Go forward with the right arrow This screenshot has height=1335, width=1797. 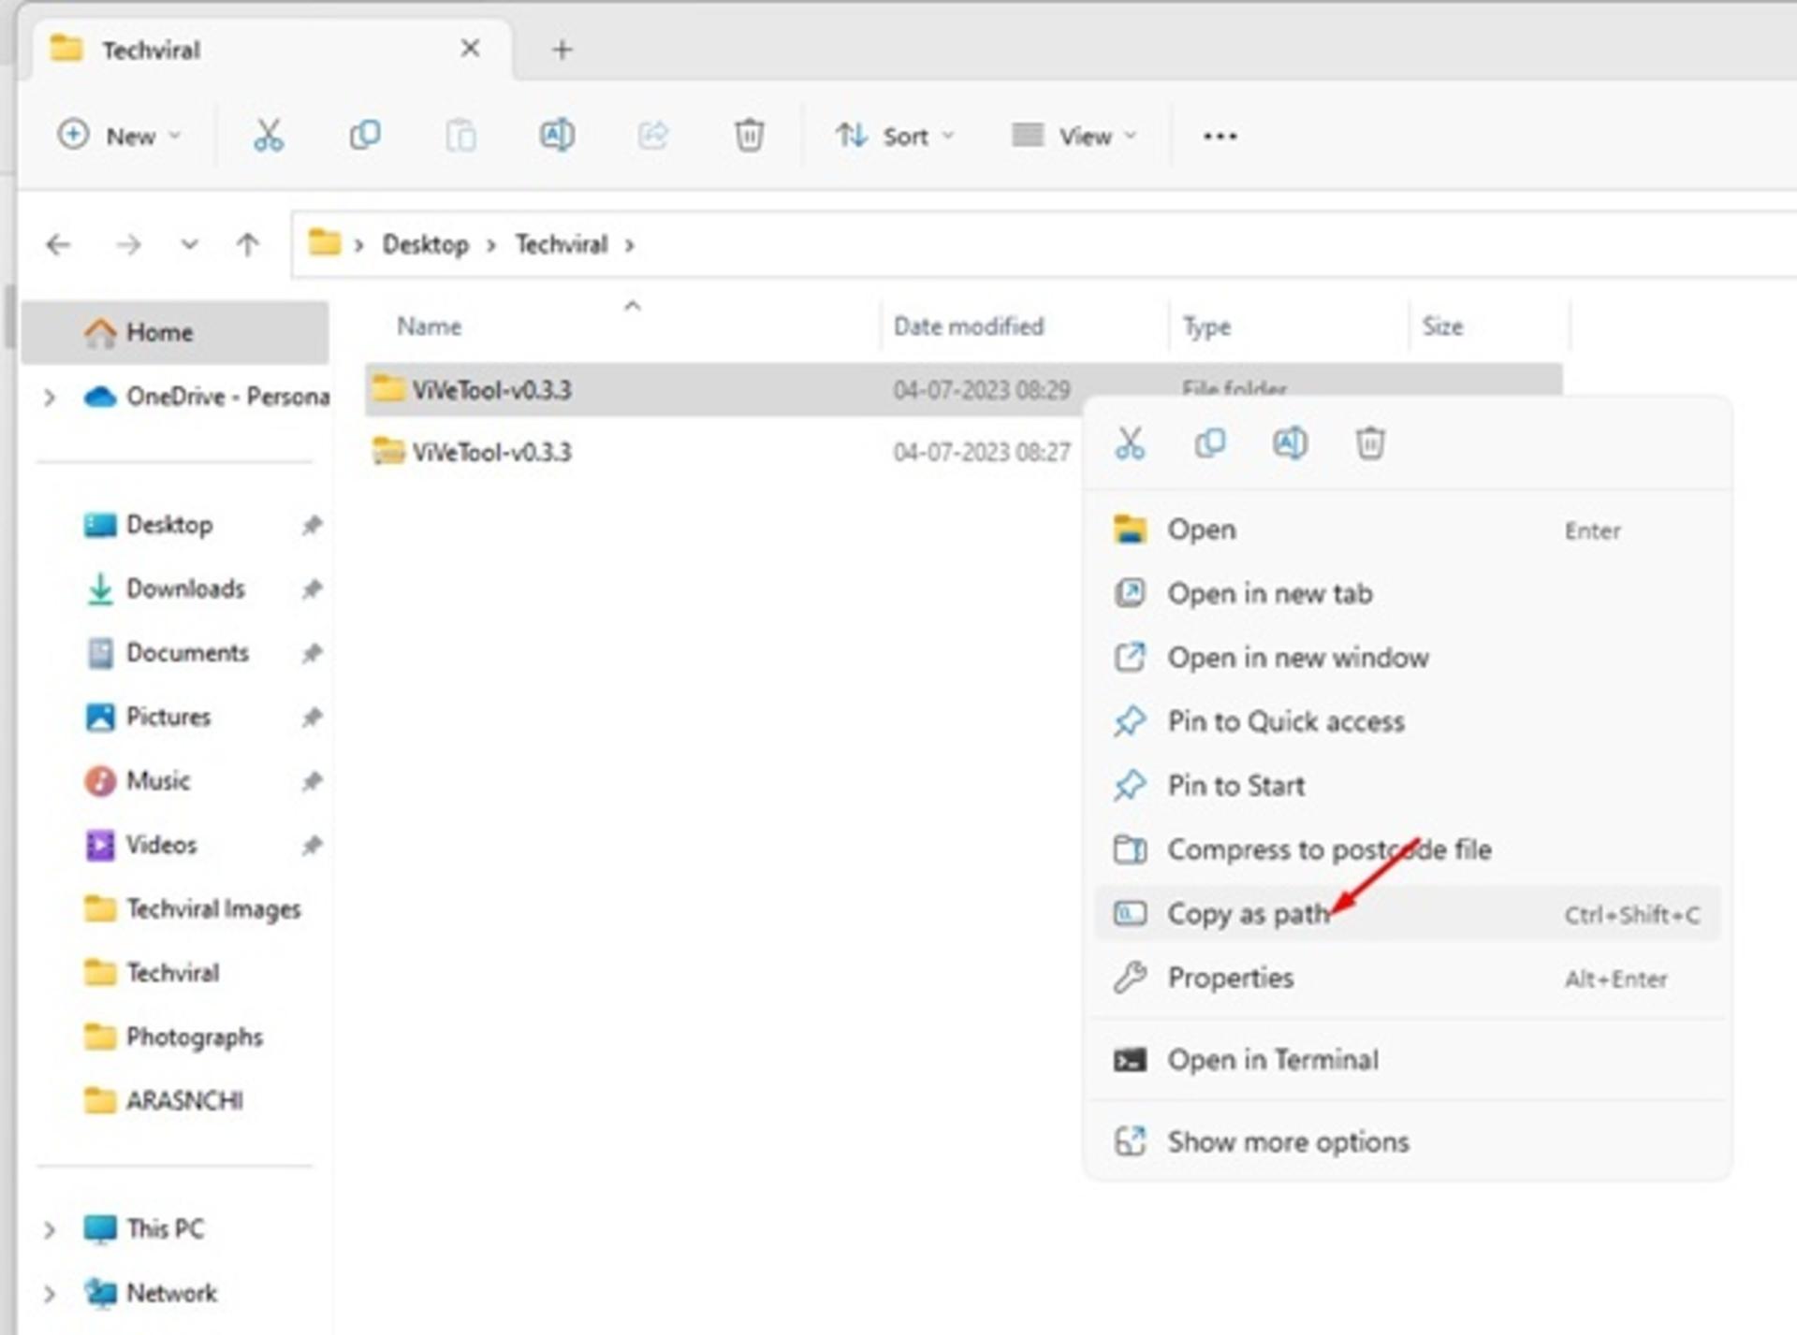[128, 245]
